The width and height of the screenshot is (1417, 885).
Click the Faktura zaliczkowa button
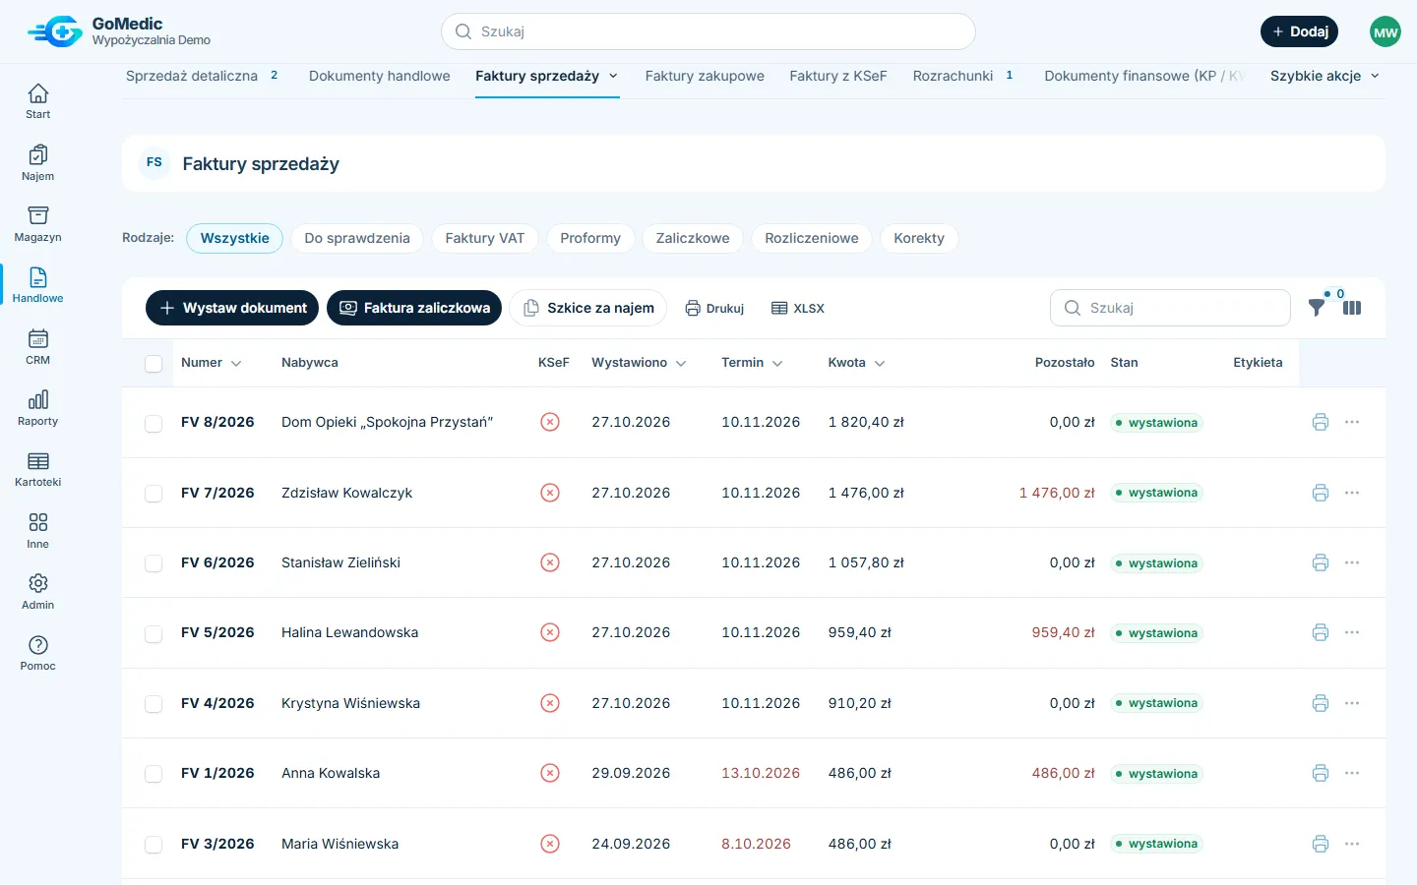pos(414,308)
